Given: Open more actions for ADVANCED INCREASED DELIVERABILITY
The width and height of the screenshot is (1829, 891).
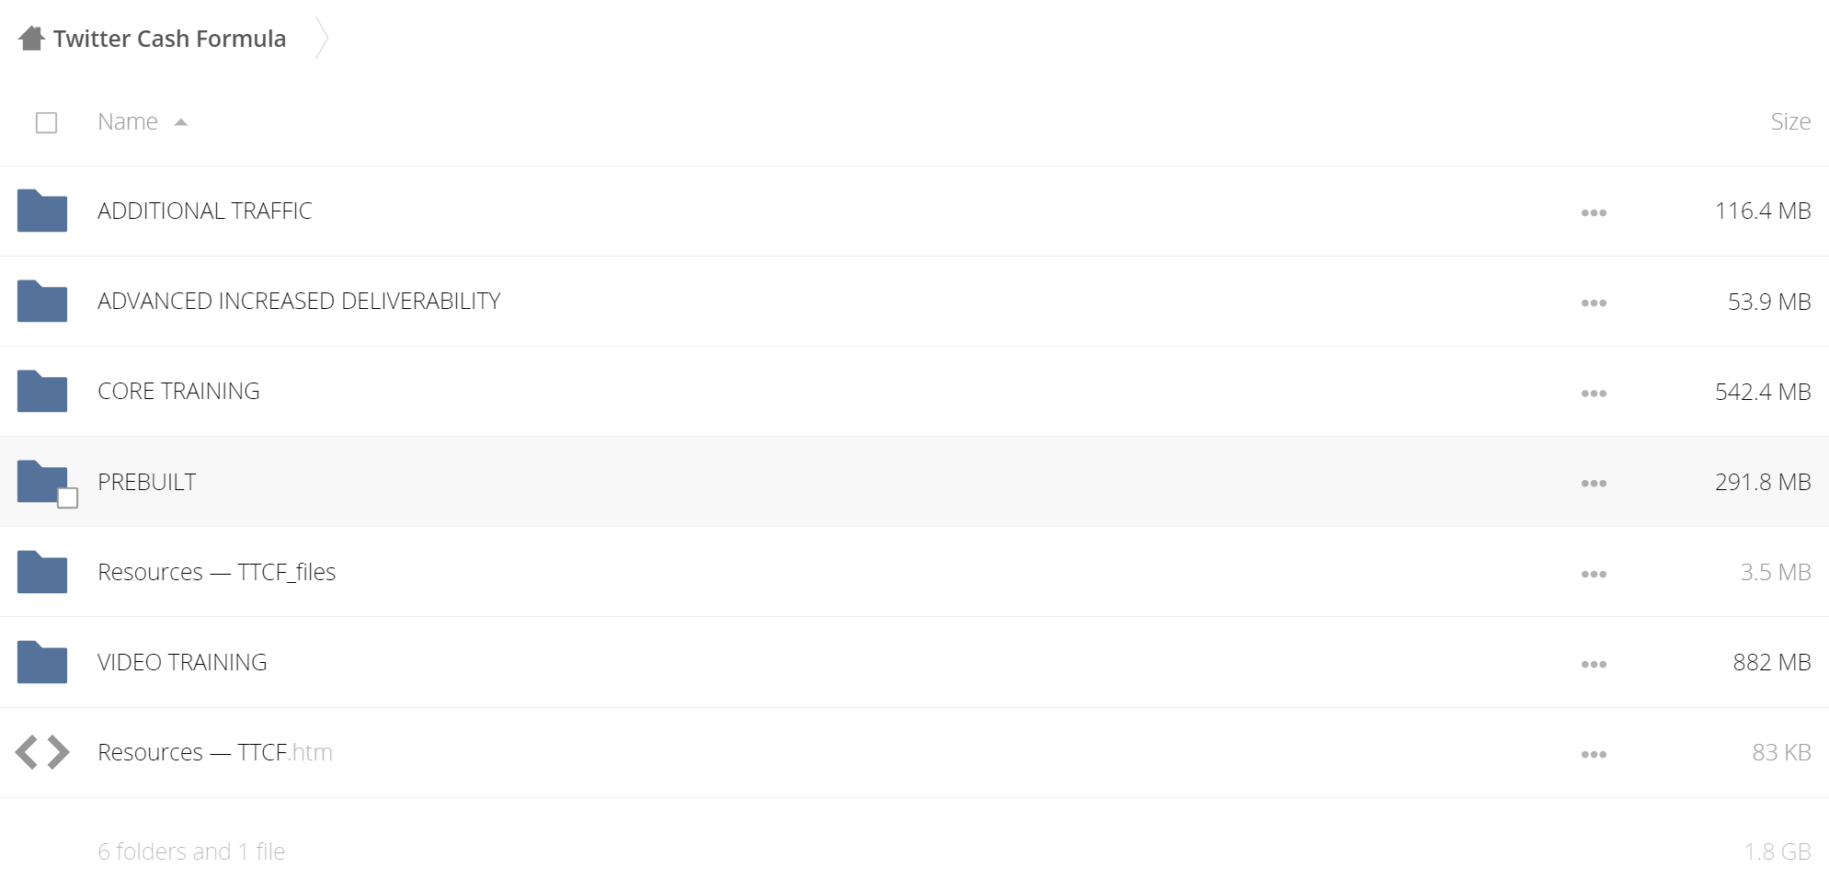Looking at the screenshot, I should [1594, 303].
